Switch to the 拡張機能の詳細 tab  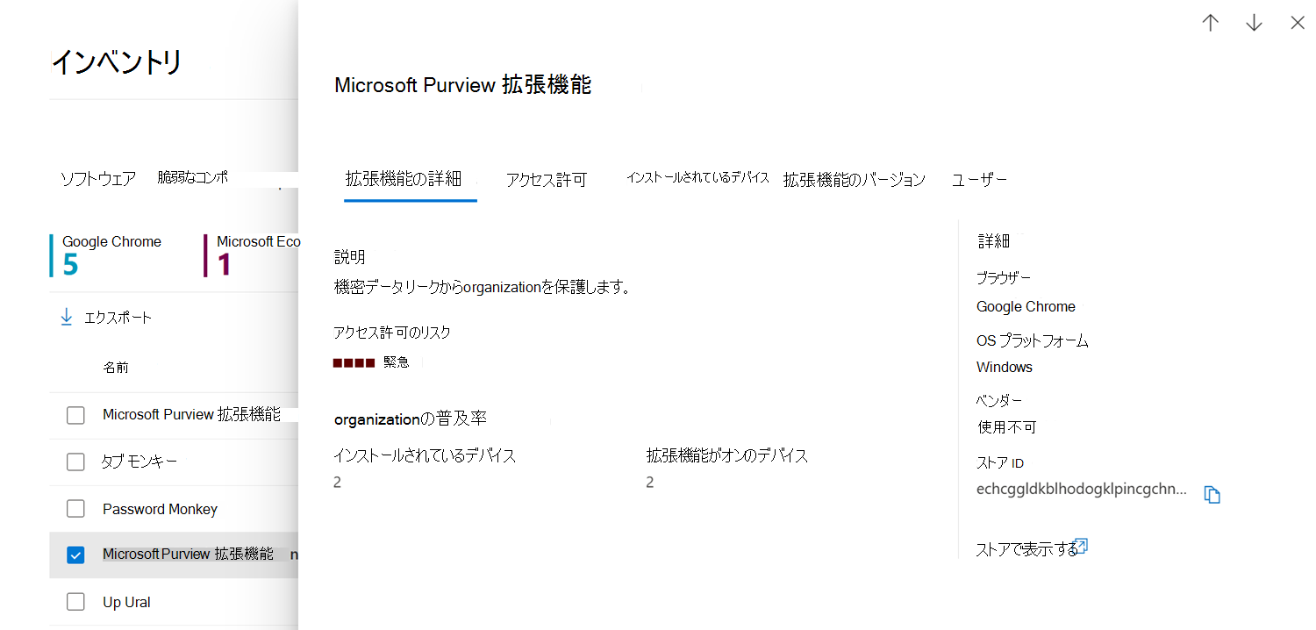pyautogui.click(x=403, y=179)
